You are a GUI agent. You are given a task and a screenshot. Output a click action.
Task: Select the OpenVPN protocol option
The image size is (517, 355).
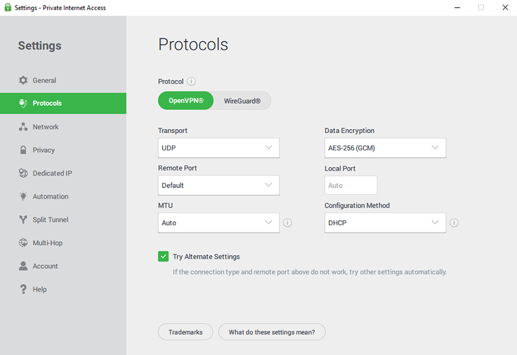tap(186, 101)
